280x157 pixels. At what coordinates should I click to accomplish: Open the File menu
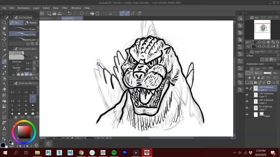pyautogui.click(x=4, y=8)
